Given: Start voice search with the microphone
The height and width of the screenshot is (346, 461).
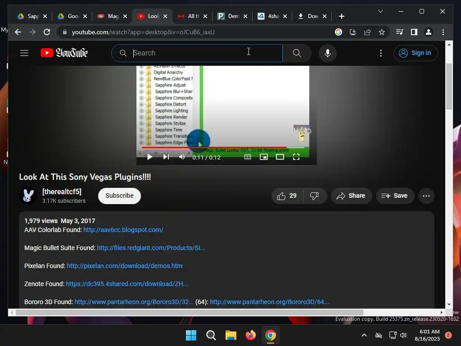Looking at the screenshot, I should 328,53.
